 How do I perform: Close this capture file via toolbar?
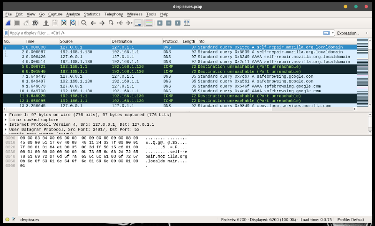coord(64,22)
